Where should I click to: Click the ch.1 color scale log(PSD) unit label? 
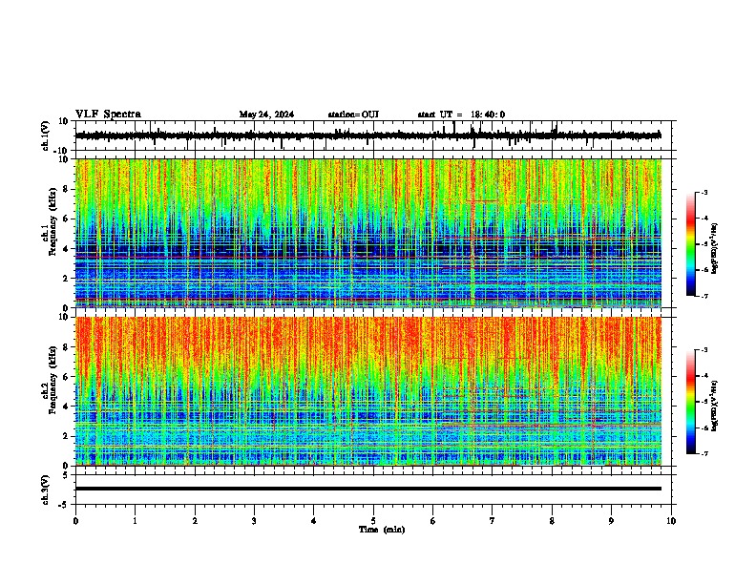[x=715, y=249]
